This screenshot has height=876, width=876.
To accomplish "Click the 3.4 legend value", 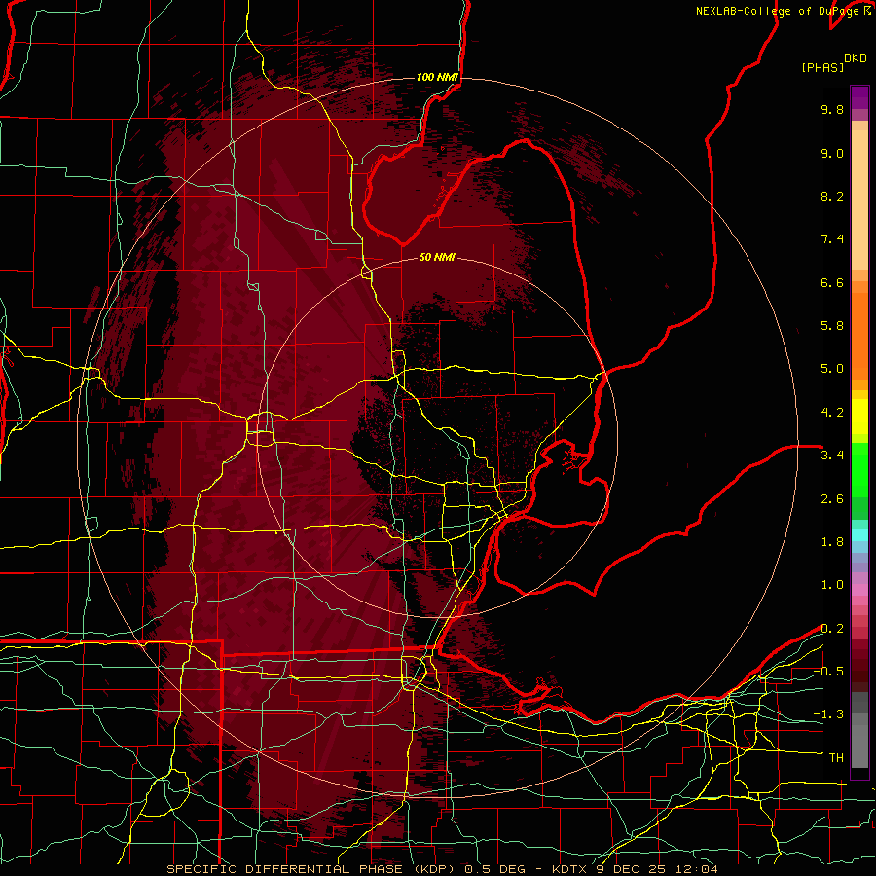I will click(x=832, y=456).
